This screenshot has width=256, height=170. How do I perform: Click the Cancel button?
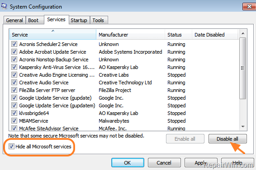pos(164,162)
